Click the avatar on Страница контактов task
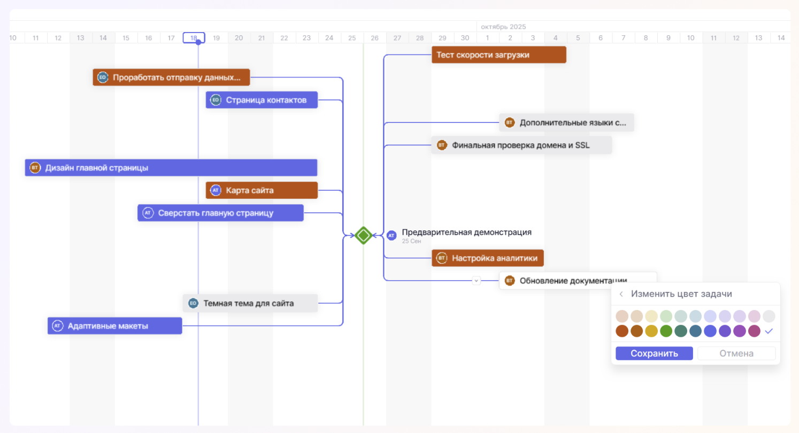 point(216,100)
